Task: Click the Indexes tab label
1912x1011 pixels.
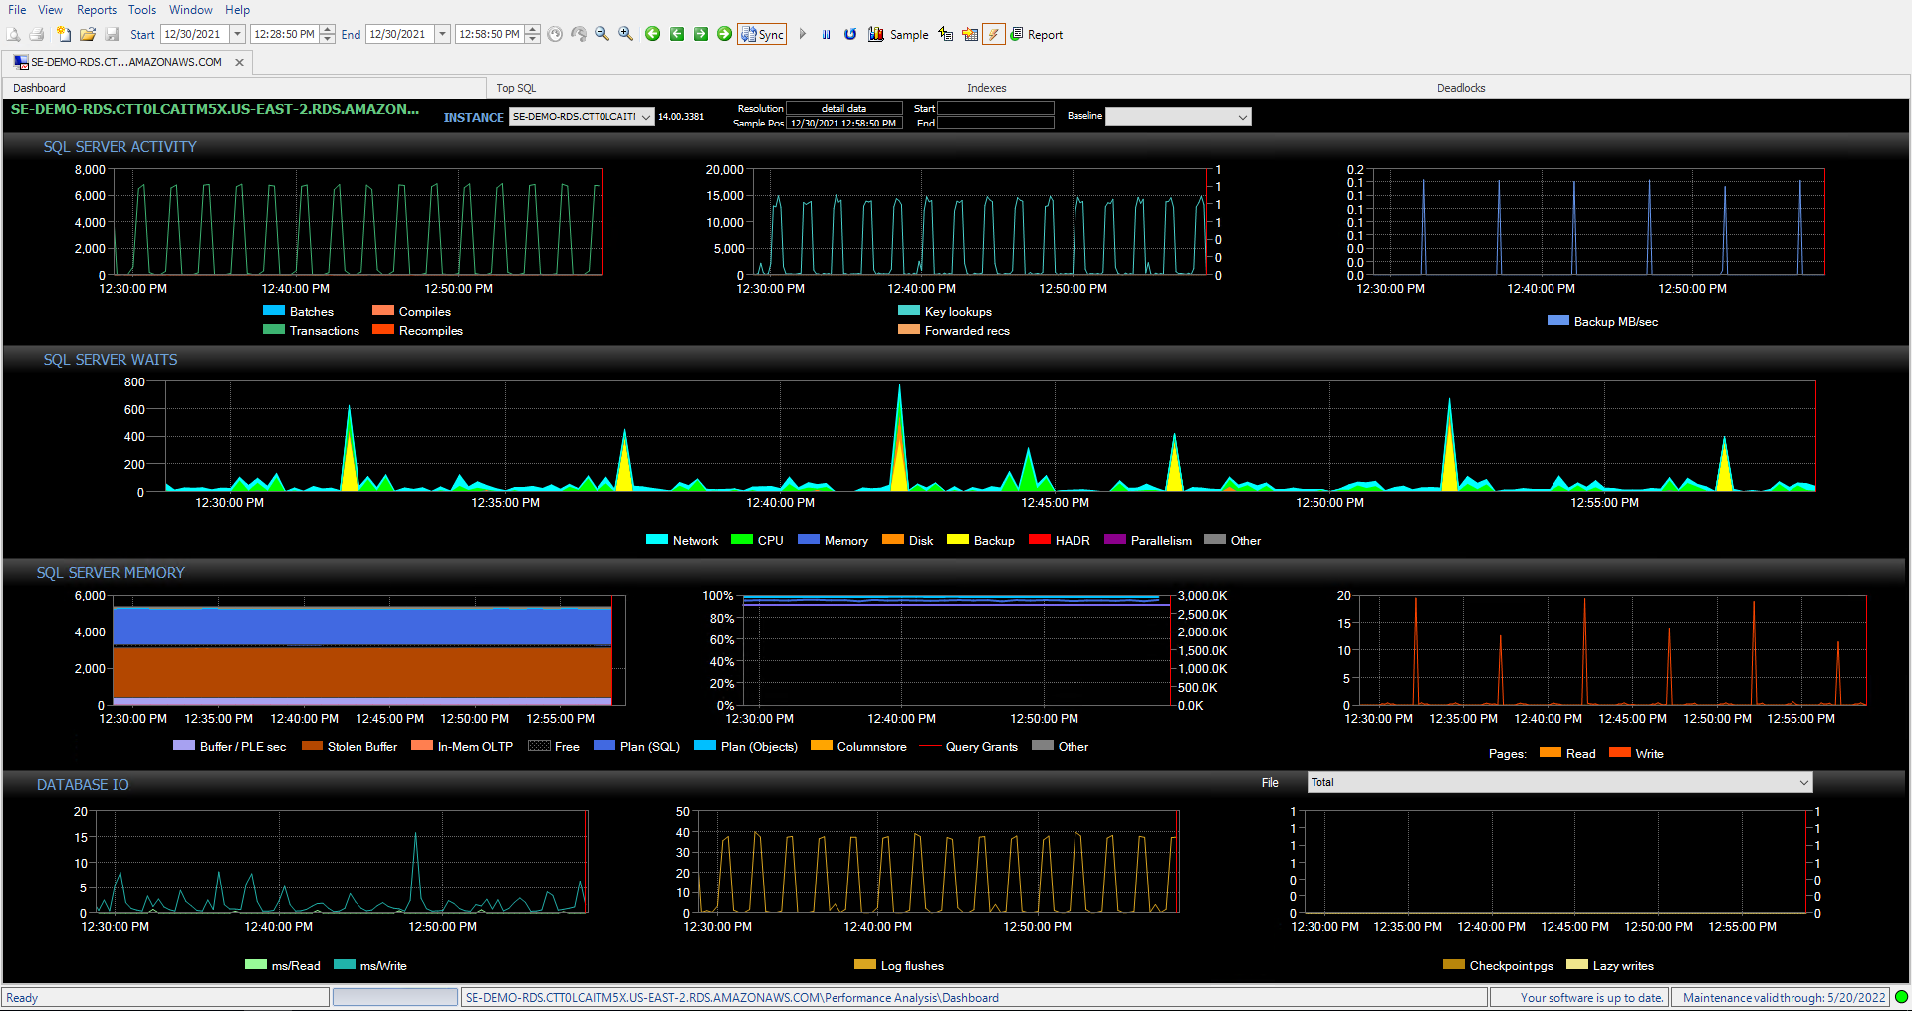Action: tap(986, 87)
